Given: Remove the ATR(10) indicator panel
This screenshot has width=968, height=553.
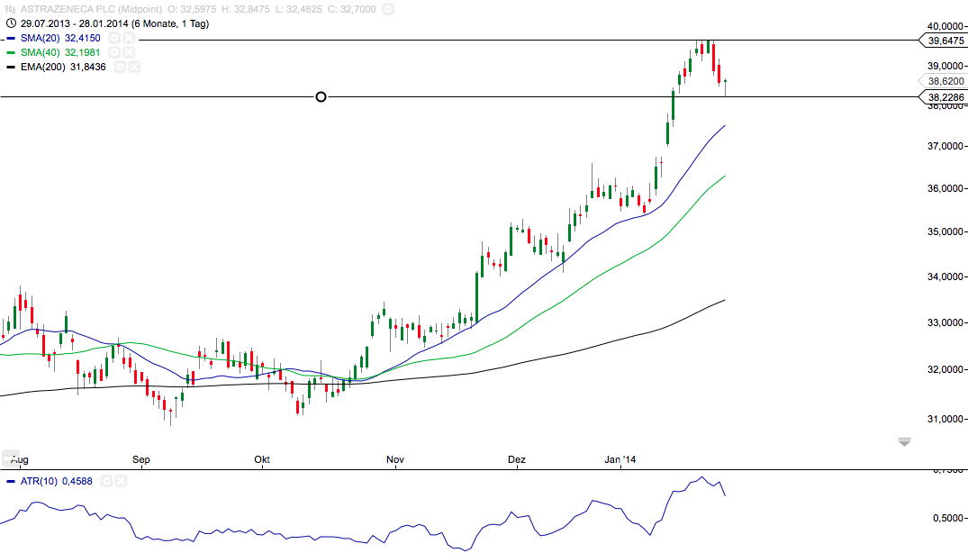Looking at the screenshot, I should click(x=122, y=482).
